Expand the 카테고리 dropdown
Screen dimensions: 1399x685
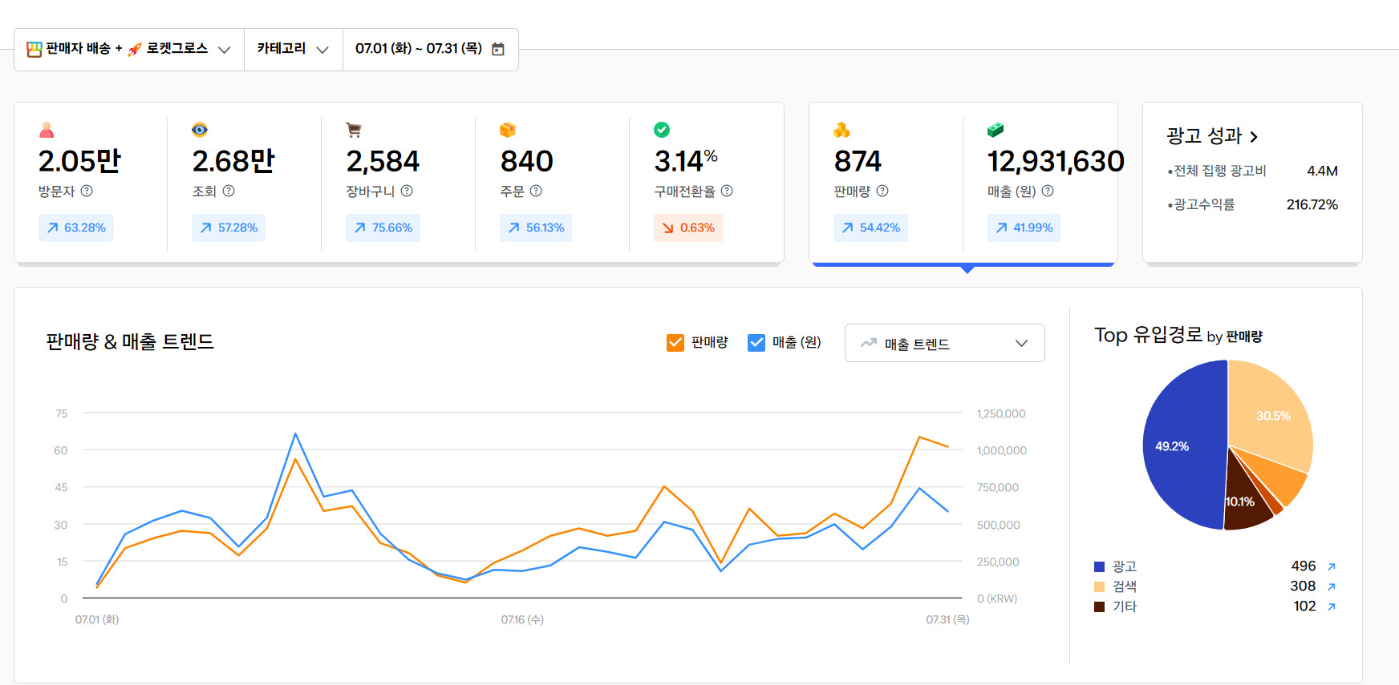(293, 49)
